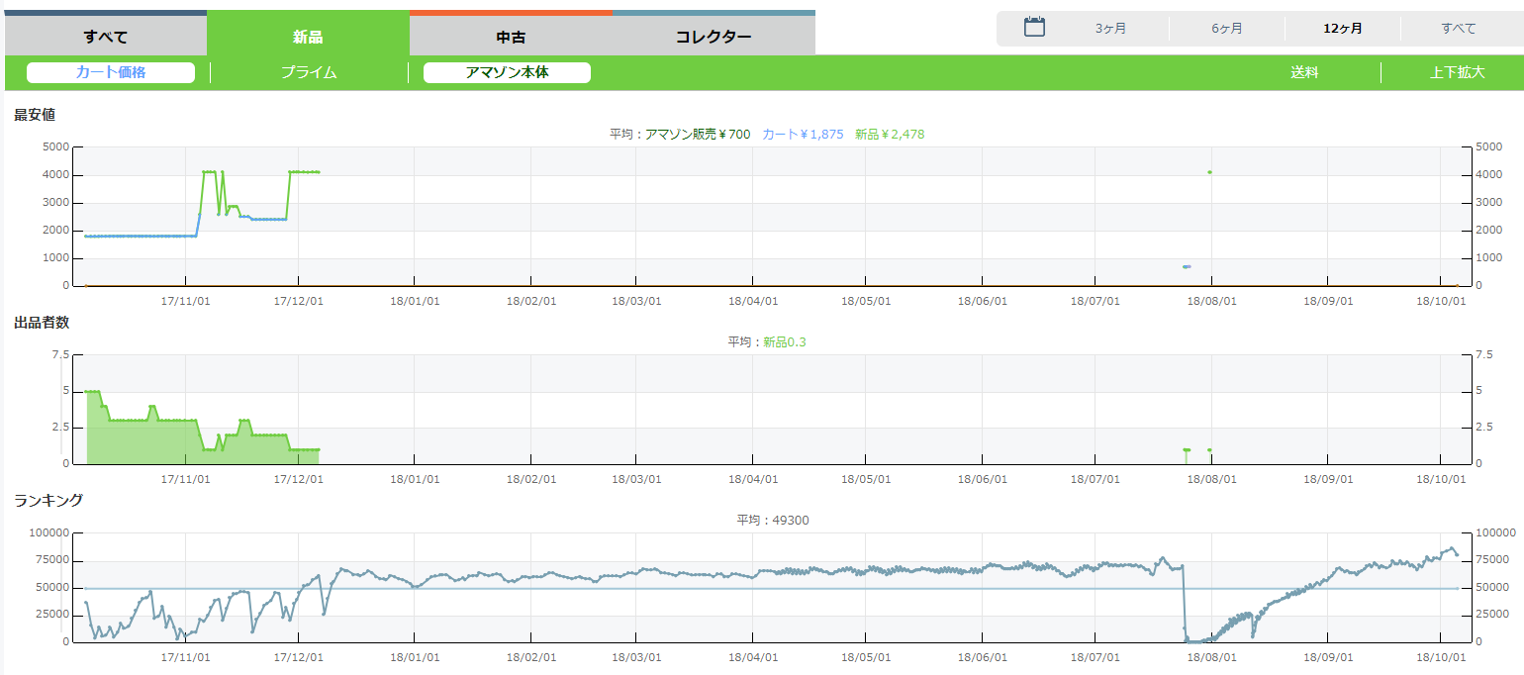Click the 上下拡大 button

[x=1457, y=72]
